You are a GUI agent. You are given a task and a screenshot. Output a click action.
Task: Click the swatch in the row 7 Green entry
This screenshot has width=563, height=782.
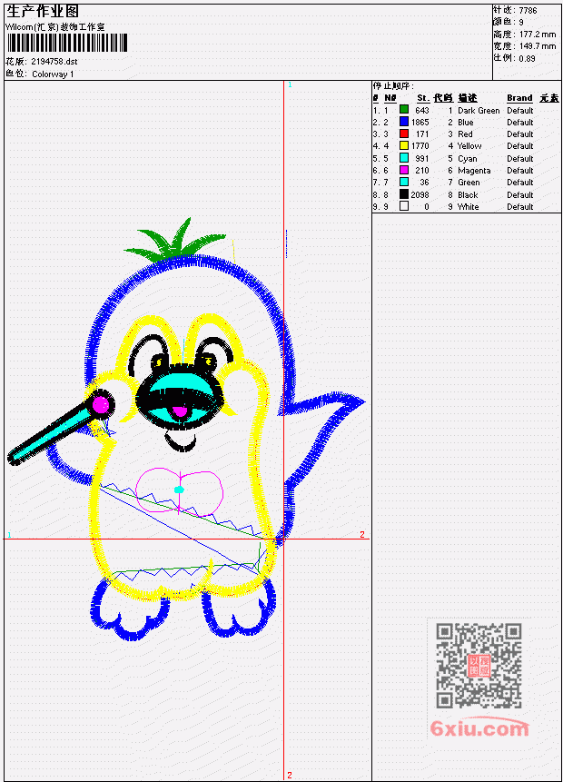[404, 182]
